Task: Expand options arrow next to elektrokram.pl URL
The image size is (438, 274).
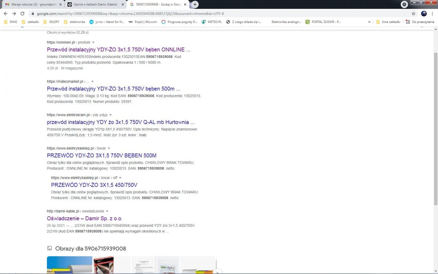Action: (111, 115)
